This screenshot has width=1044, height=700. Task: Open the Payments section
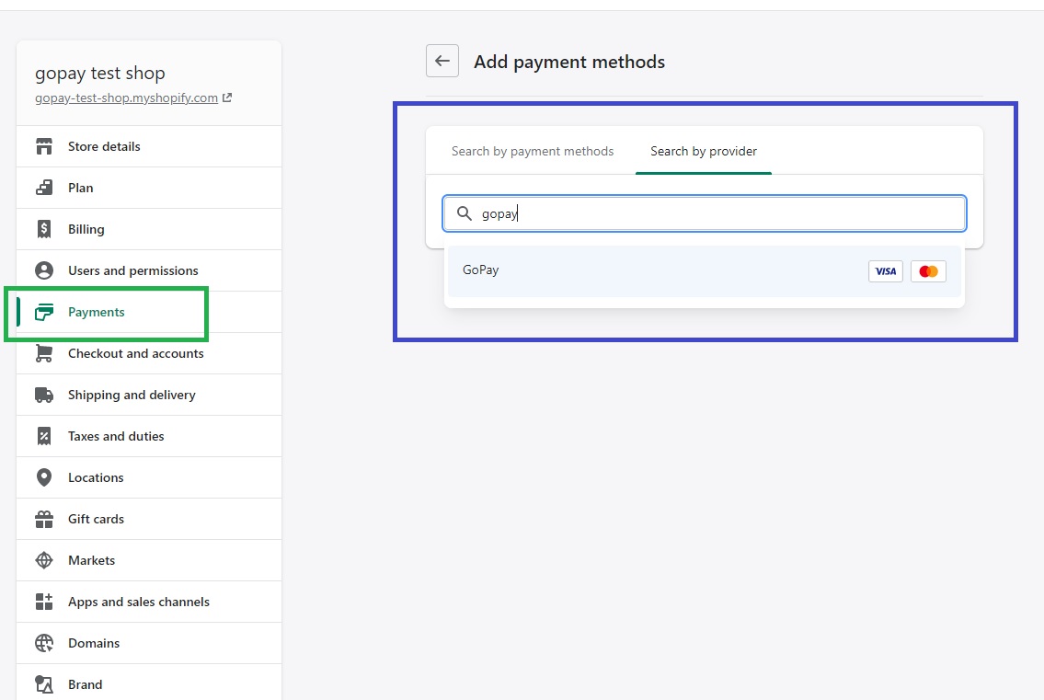(x=149, y=312)
